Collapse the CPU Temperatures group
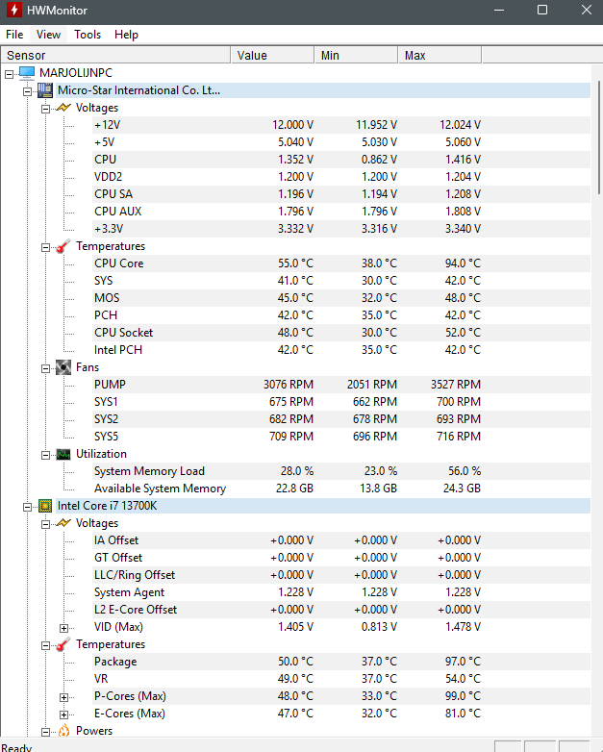This screenshot has width=603, height=752. [45, 645]
